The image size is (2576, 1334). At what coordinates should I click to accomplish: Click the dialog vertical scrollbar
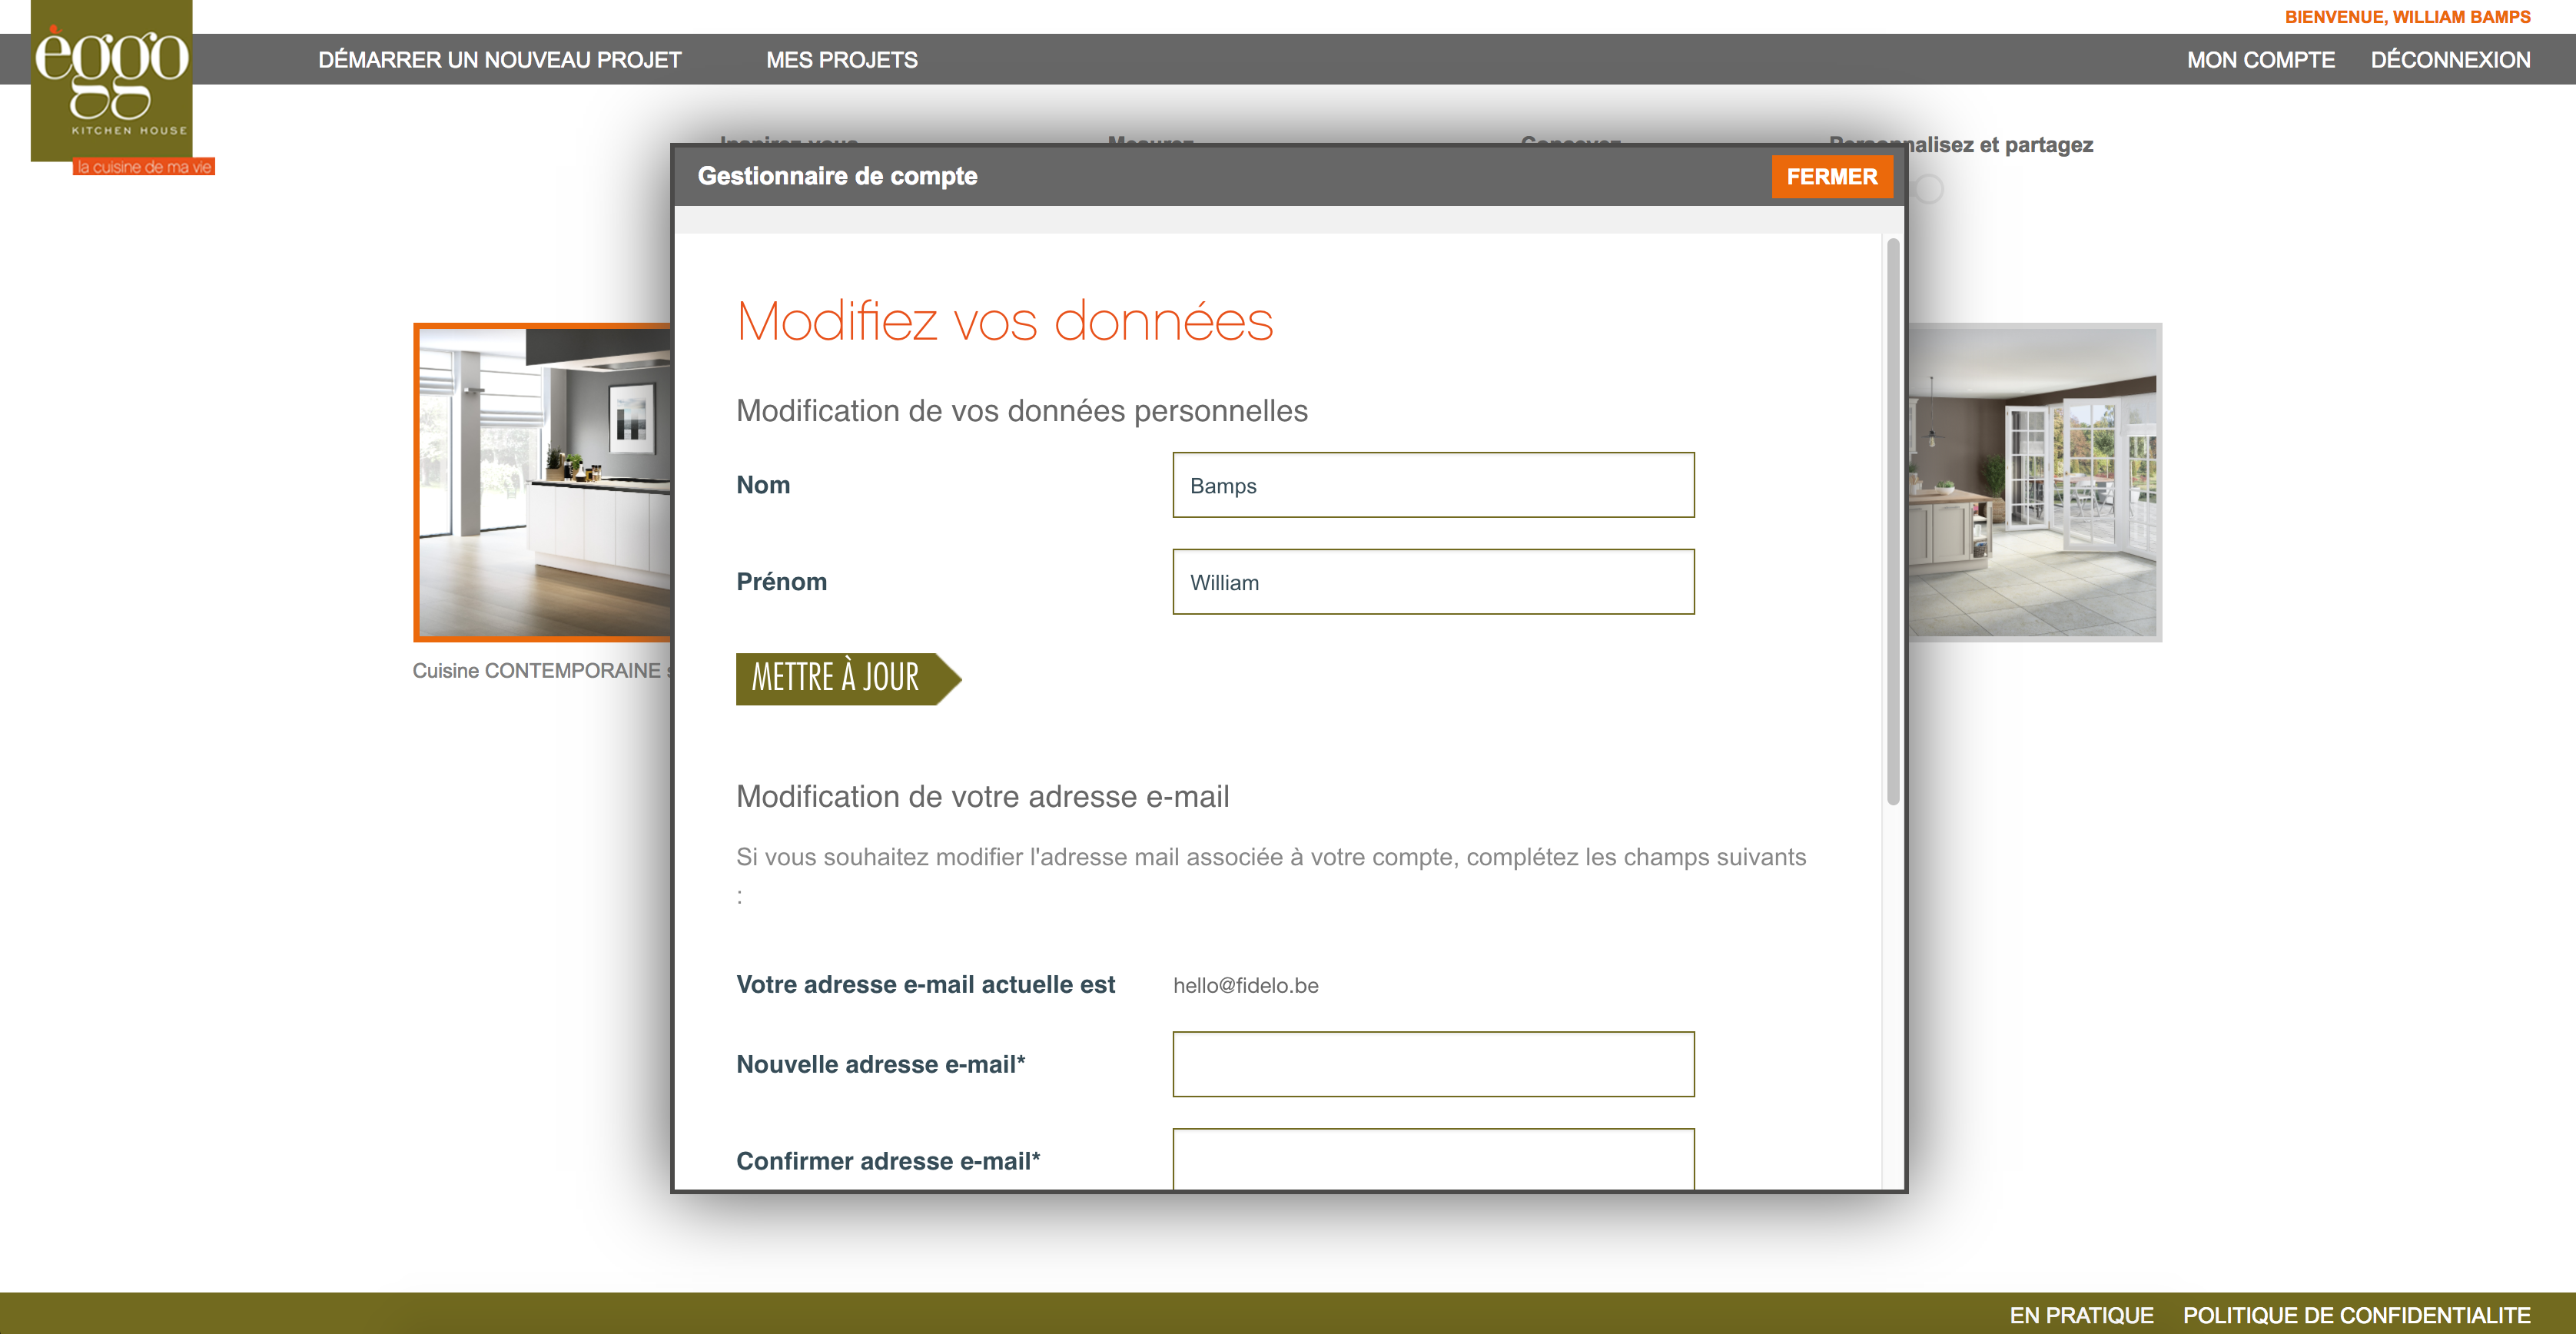[x=1892, y=520]
